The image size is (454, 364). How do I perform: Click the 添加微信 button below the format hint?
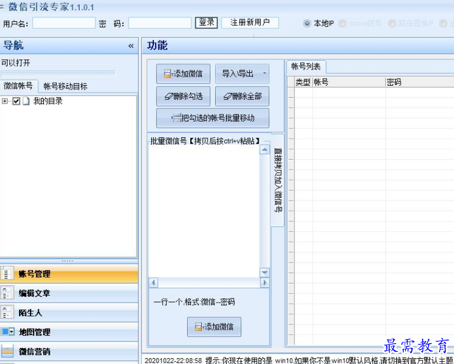pos(214,326)
